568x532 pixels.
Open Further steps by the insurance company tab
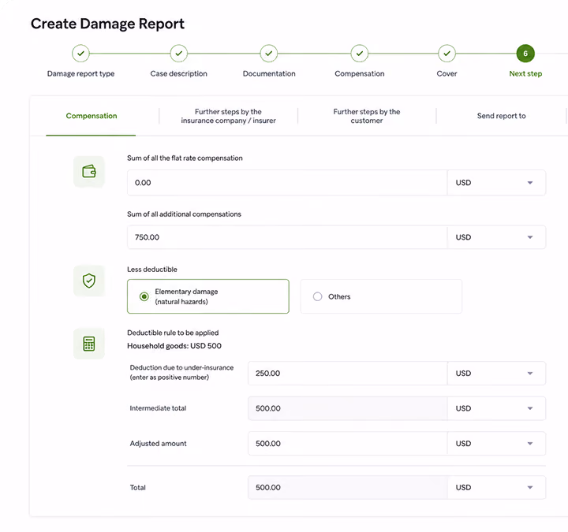(x=228, y=116)
